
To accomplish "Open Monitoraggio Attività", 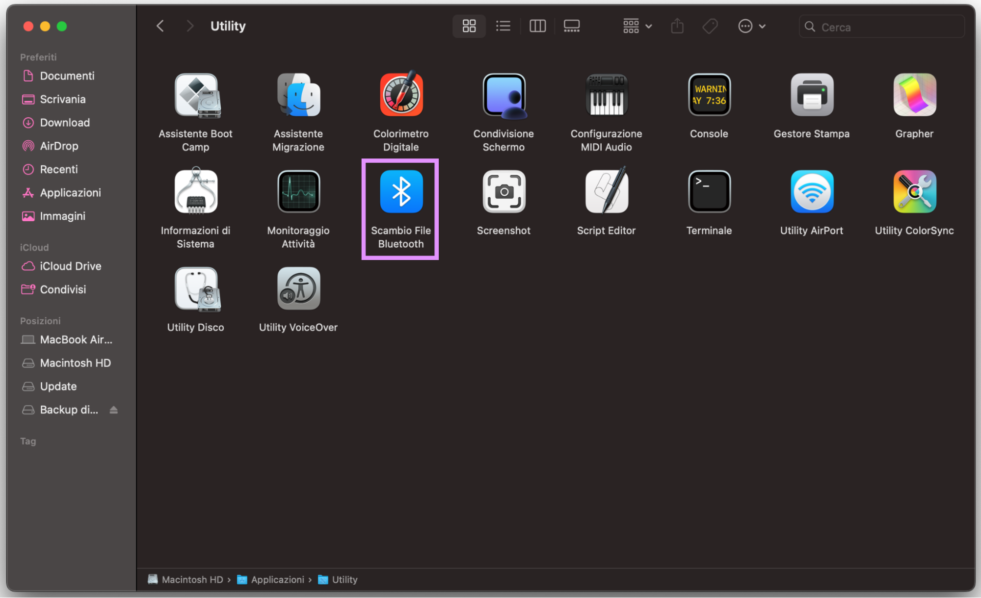I will (298, 191).
